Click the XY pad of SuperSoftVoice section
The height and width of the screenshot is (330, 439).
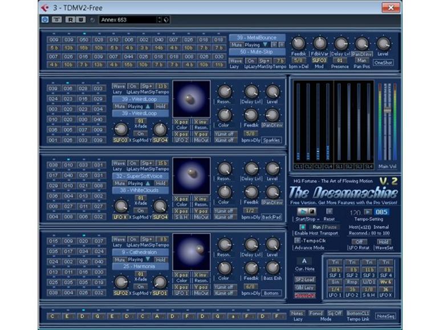click(192, 175)
